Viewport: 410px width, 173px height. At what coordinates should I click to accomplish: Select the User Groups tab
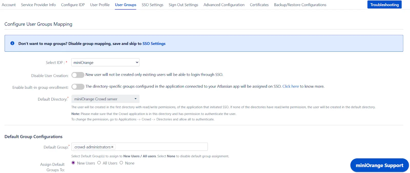[x=126, y=5]
